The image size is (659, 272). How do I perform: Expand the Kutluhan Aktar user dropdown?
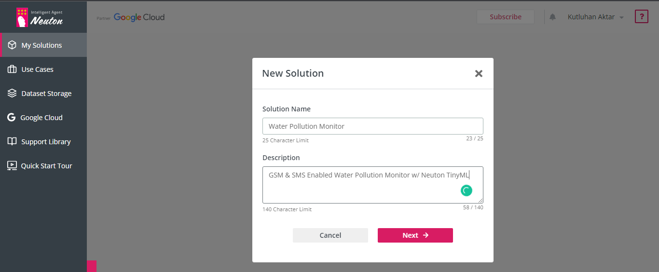coord(596,17)
